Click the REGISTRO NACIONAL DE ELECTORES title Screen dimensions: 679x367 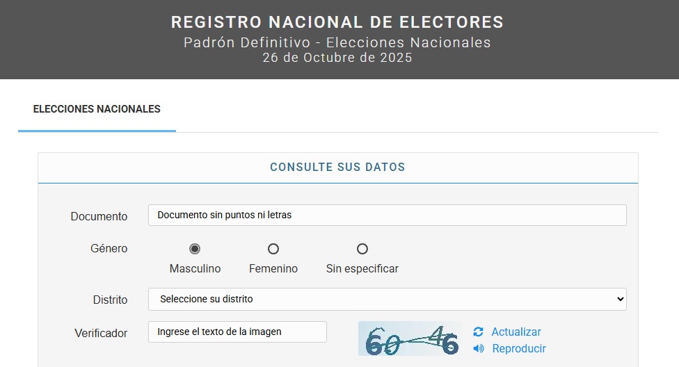(x=337, y=22)
